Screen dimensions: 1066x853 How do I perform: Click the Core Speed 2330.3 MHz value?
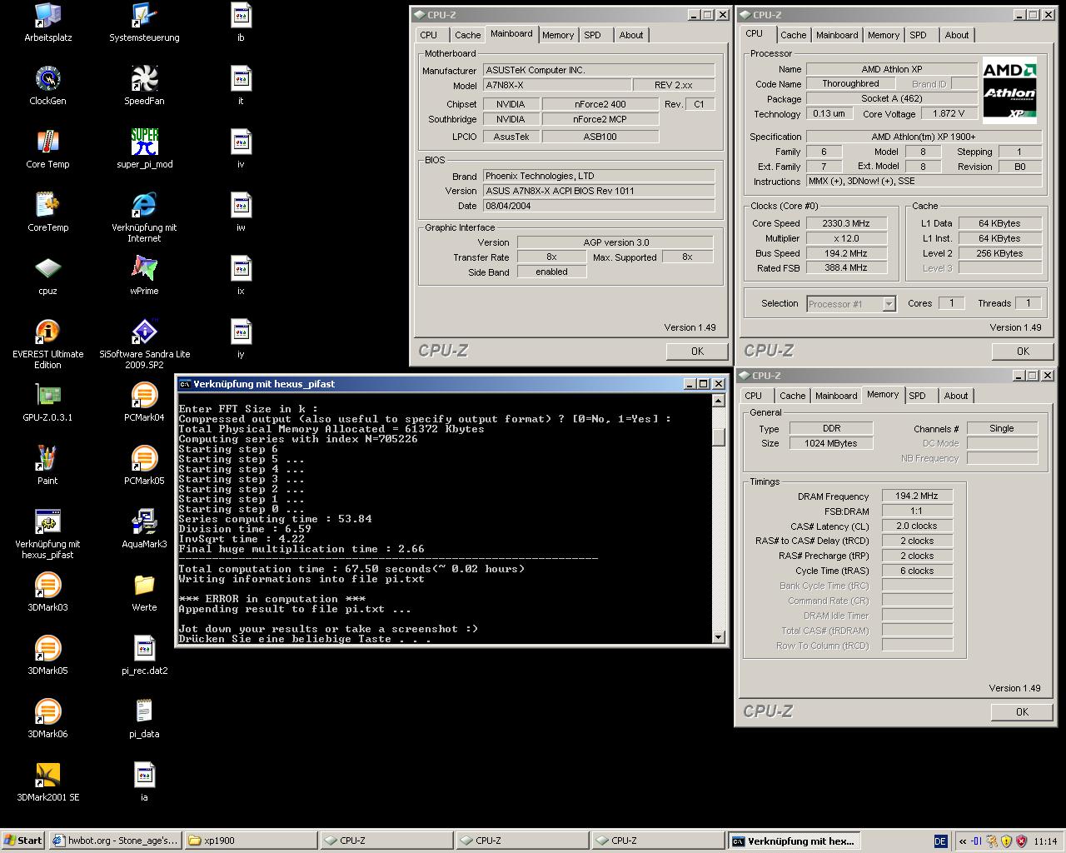[846, 223]
